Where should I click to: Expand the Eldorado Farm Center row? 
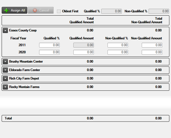(x=5, y=70)
